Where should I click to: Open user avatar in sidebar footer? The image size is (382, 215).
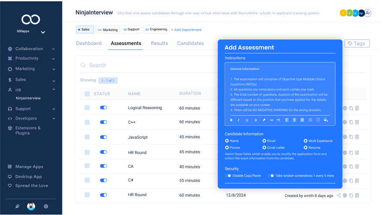tap(31, 206)
